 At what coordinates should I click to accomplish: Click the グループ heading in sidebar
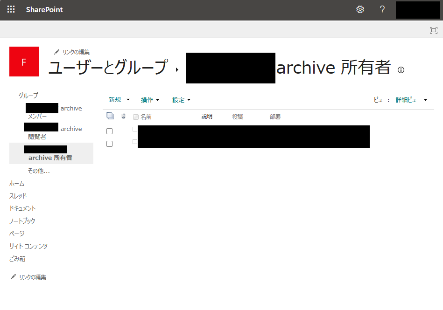(28, 96)
